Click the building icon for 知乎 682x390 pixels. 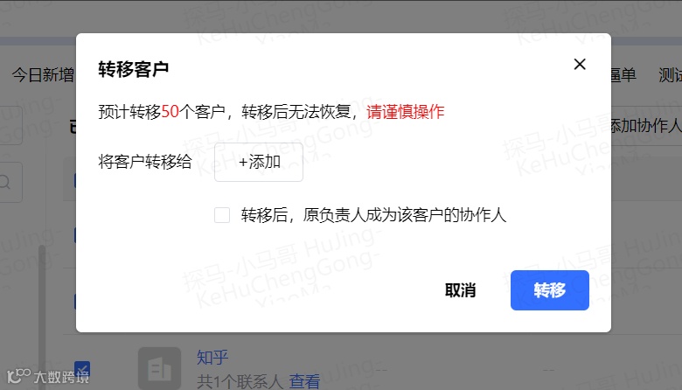point(160,368)
